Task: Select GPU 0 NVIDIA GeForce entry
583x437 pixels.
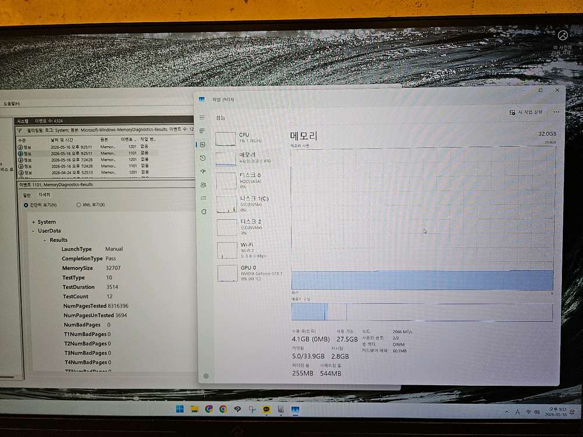Action: (250, 273)
